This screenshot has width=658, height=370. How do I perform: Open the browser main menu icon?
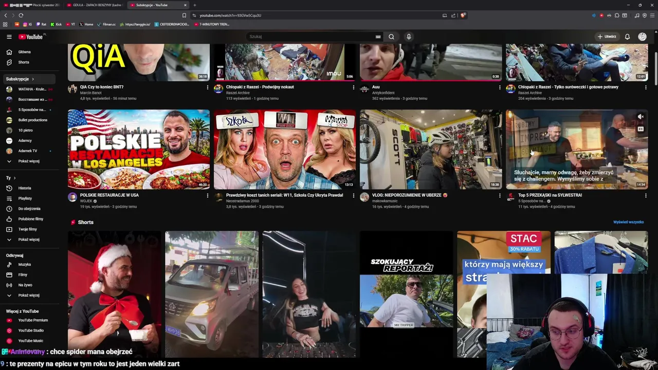tap(652, 15)
